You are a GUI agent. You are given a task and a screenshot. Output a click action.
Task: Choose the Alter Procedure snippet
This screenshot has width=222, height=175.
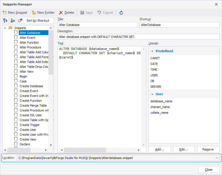click(30, 47)
